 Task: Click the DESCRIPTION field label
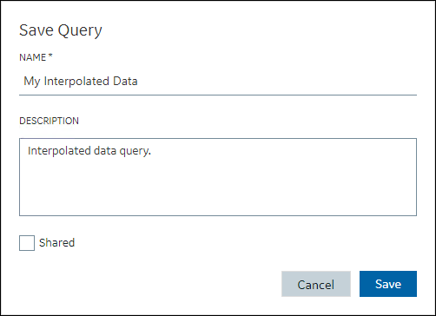point(49,121)
